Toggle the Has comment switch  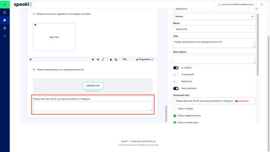(176, 88)
